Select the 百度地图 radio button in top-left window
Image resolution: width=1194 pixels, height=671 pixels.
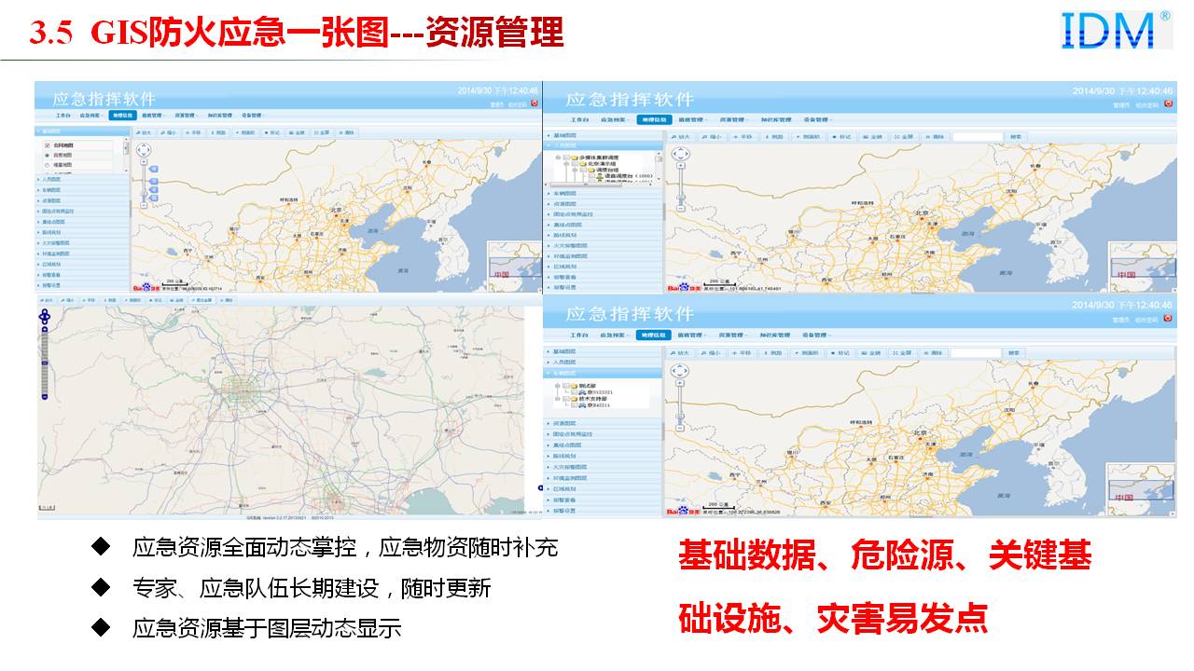pyautogui.click(x=48, y=156)
